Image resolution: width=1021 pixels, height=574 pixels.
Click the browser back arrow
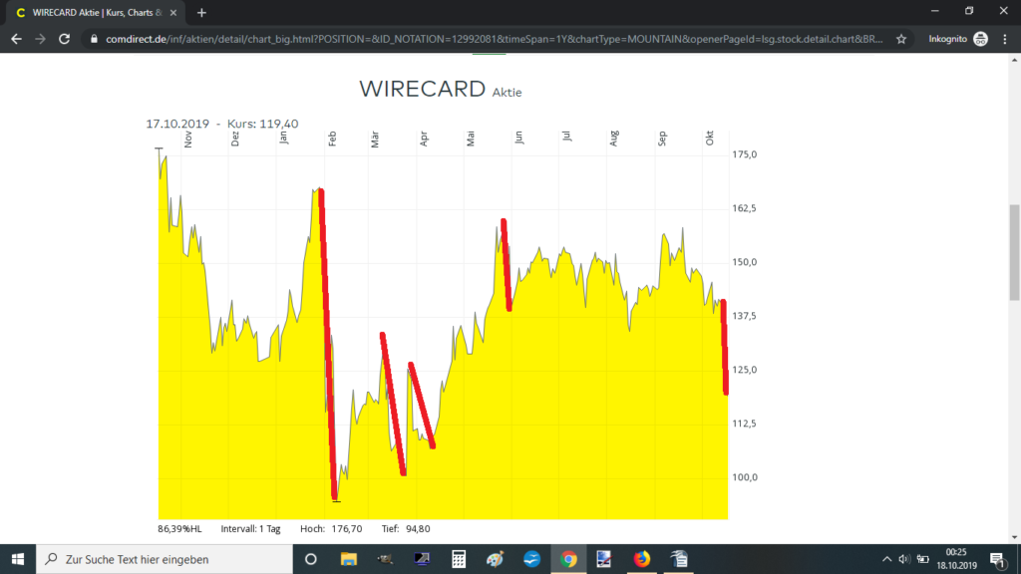coord(16,39)
